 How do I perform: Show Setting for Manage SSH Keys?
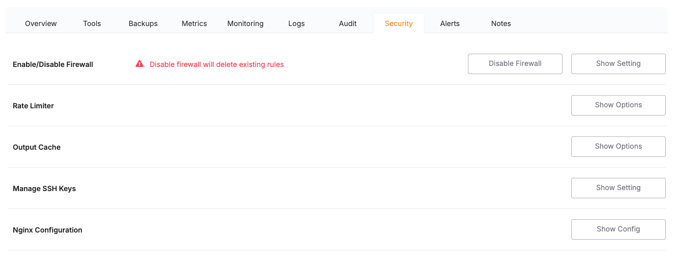coord(618,188)
